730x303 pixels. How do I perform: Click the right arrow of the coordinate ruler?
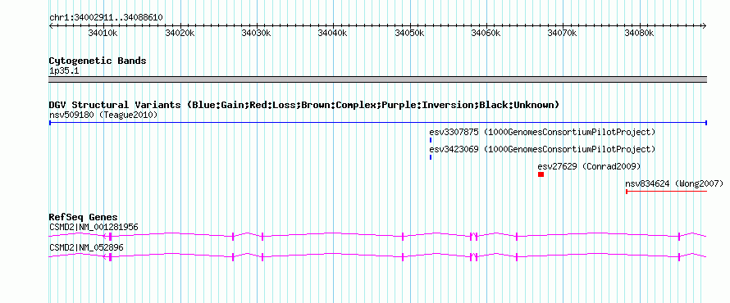coord(704,26)
